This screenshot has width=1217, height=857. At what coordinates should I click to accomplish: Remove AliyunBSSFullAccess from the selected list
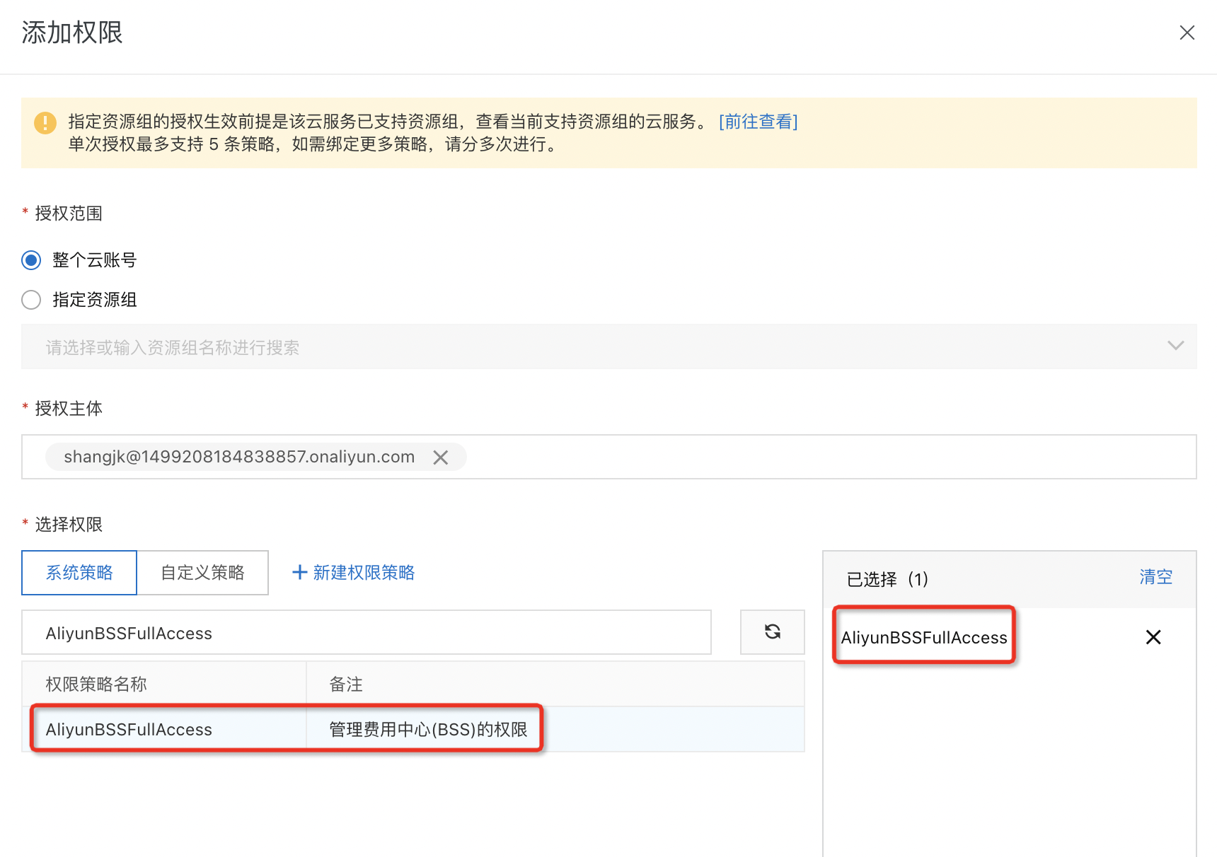tap(1153, 637)
